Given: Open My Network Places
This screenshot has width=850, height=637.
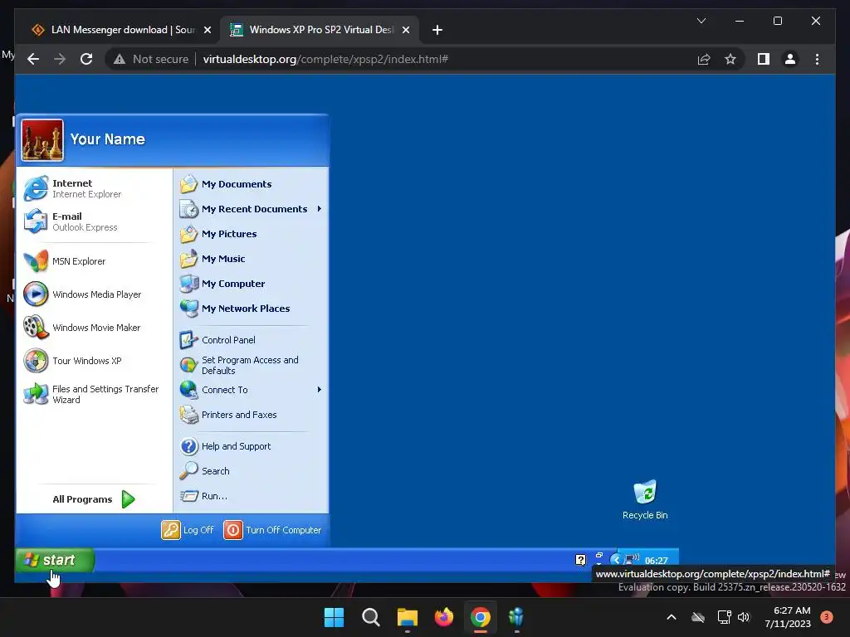Looking at the screenshot, I should click(x=235, y=309).
